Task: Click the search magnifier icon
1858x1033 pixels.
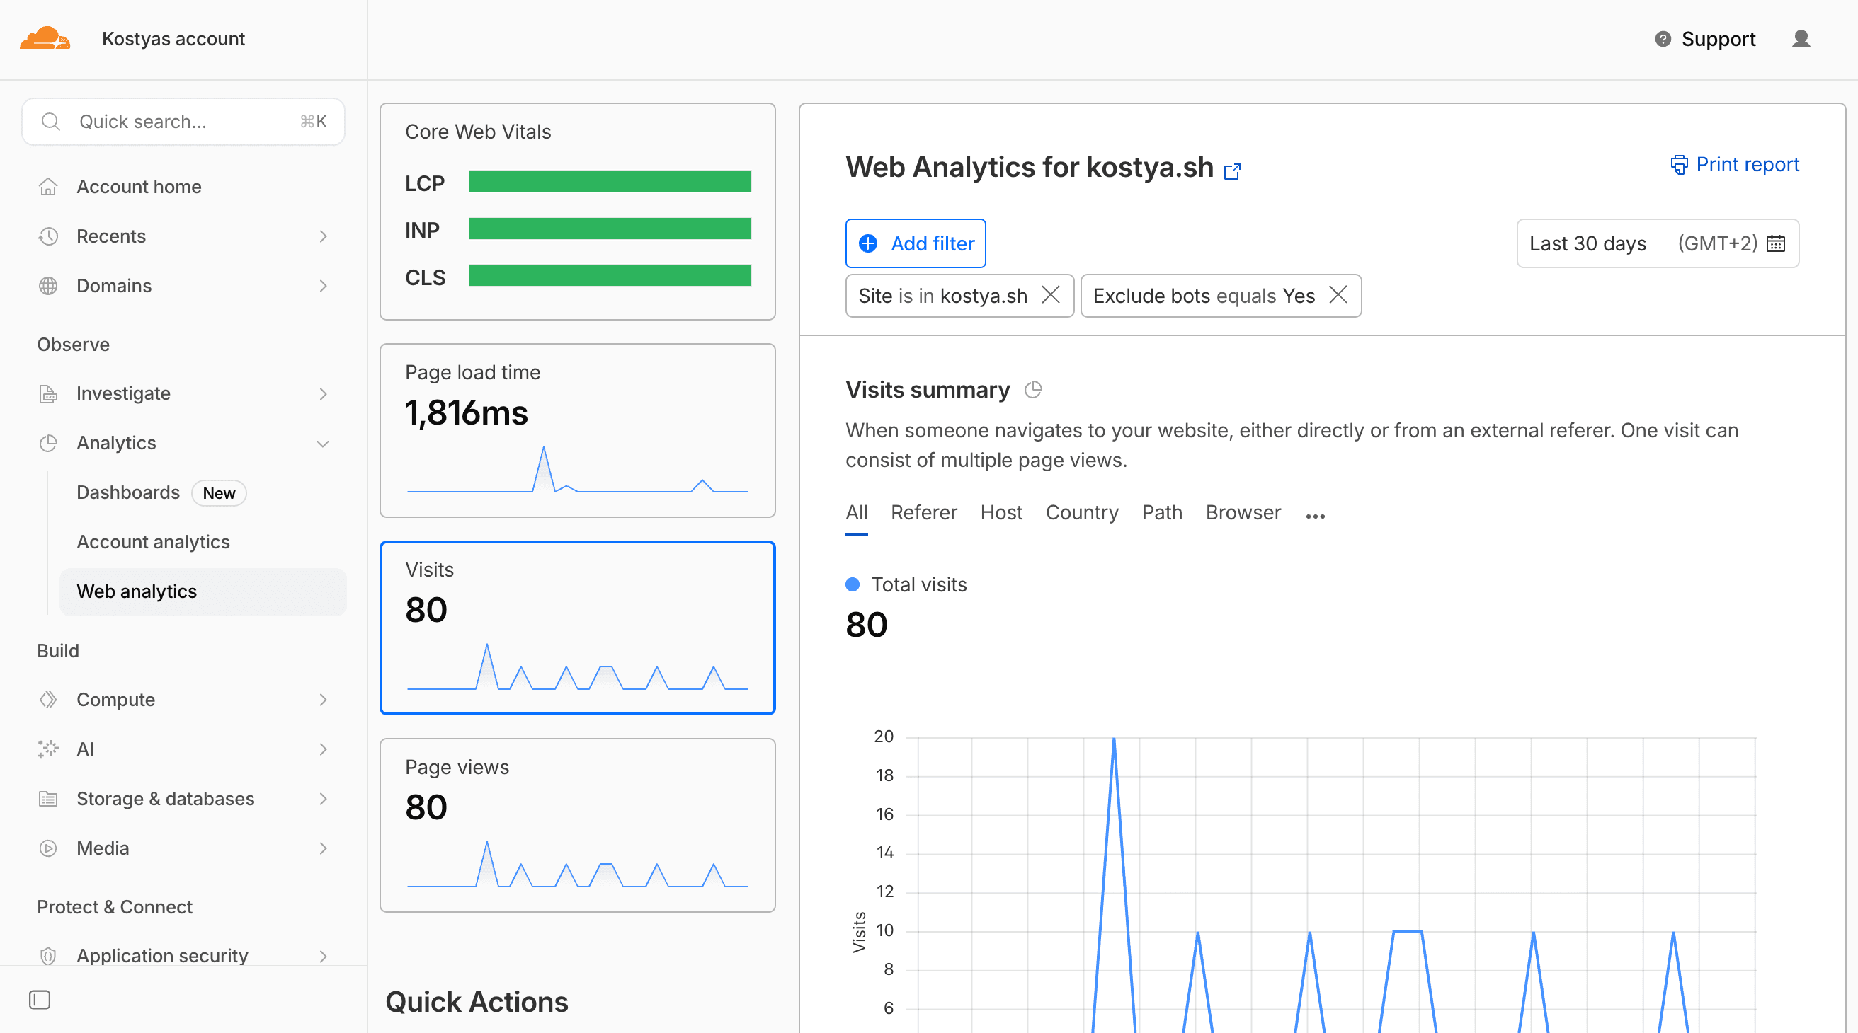Action: (x=50, y=122)
